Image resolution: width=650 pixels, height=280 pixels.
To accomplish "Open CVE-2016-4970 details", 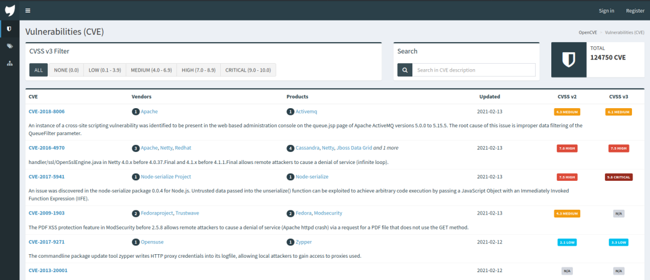I will coord(46,148).
